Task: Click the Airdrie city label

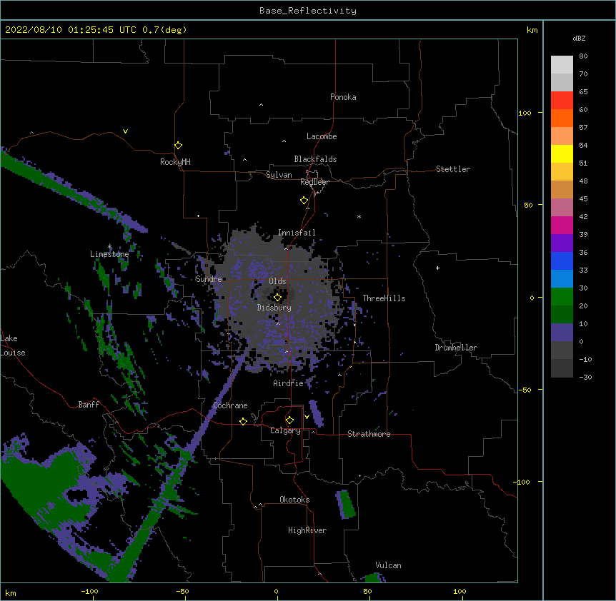Action: coord(289,383)
